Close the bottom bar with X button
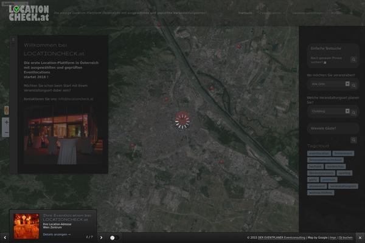The width and height of the screenshot is (365, 243). 360,238
